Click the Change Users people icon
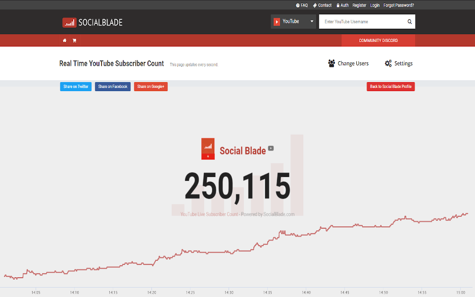The width and height of the screenshot is (475, 297). (x=332, y=63)
